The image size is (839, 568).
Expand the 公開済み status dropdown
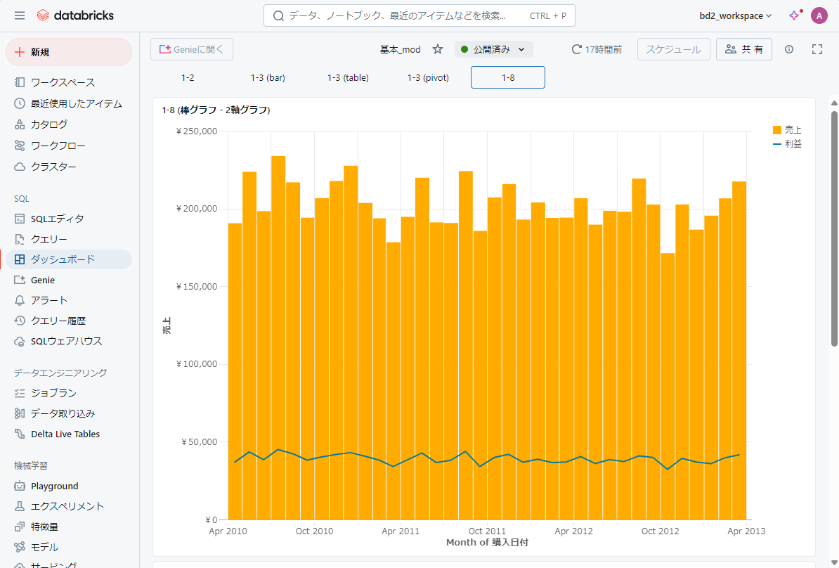(x=494, y=49)
